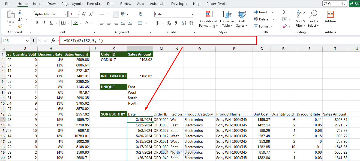Expand the Name Box dropdown arrow
Viewport: 360px width, 161px height.
tap(28, 41)
